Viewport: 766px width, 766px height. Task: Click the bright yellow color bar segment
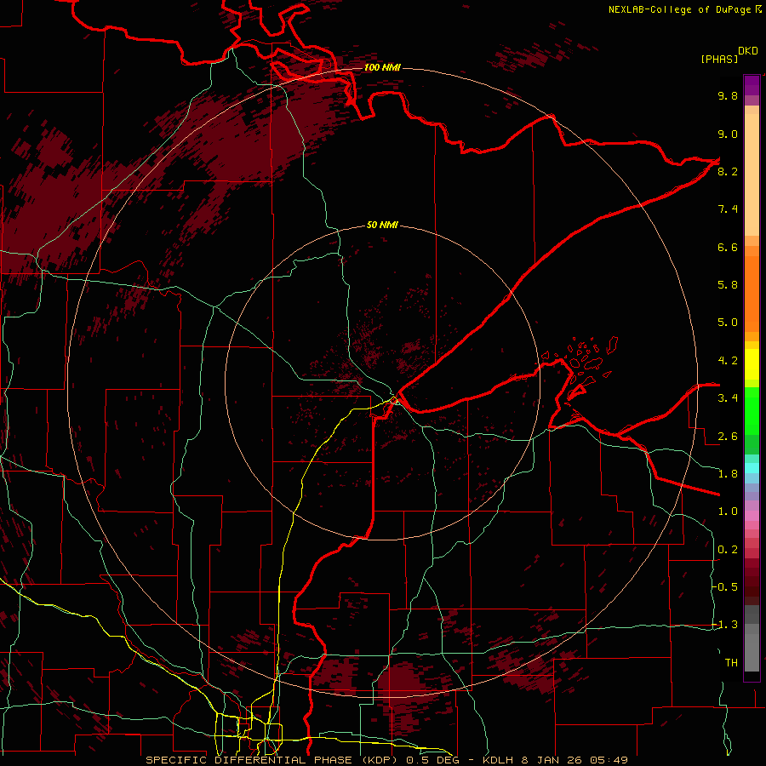[752, 364]
